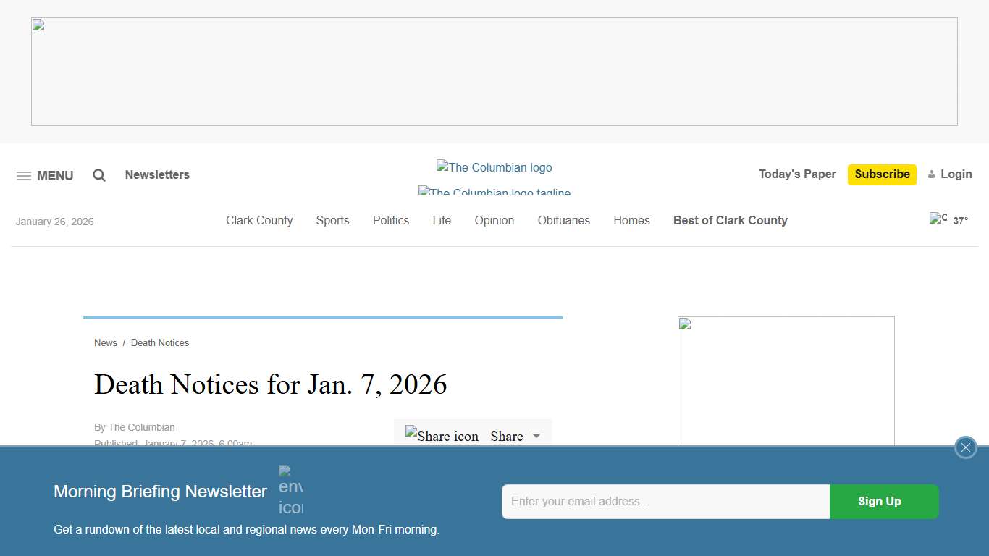The image size is (989, 556).
Task: Dismiss the Morning Briefing newsletter banner
Action: [x=965, y=447]
